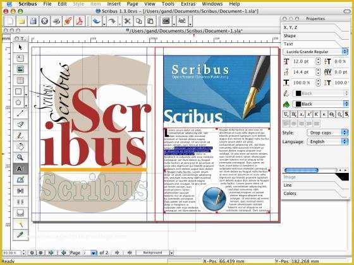Toggle subscript text style
Screen dimensions: 354x265
tap(302, 114)
